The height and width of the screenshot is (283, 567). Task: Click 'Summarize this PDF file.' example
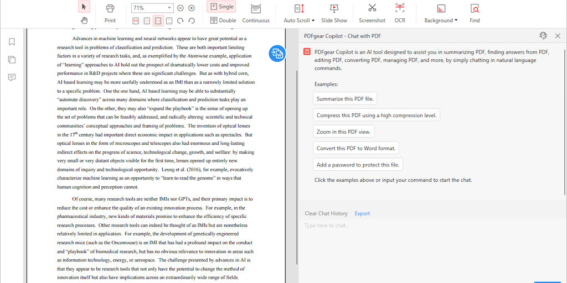click(x=346, y=98)
